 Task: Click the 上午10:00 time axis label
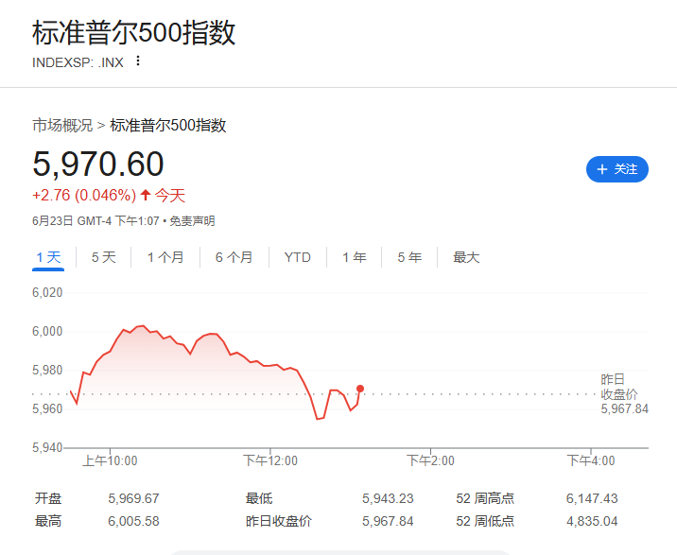[x=110, y=460]
